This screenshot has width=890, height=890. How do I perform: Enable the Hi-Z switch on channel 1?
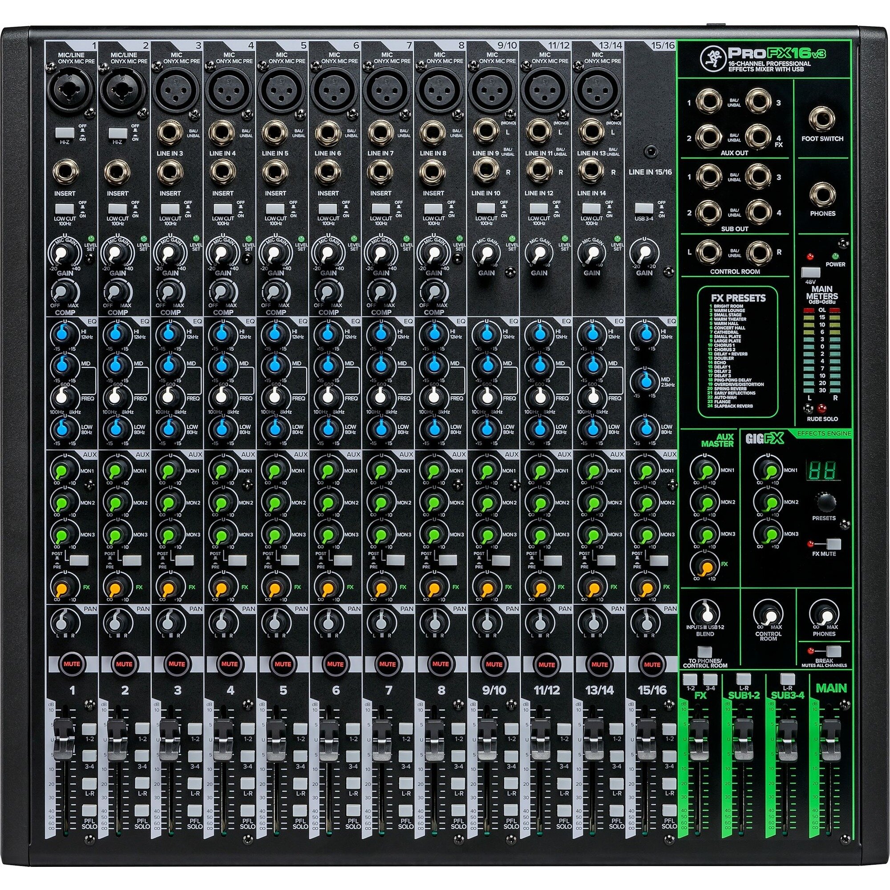pos(66,133)
